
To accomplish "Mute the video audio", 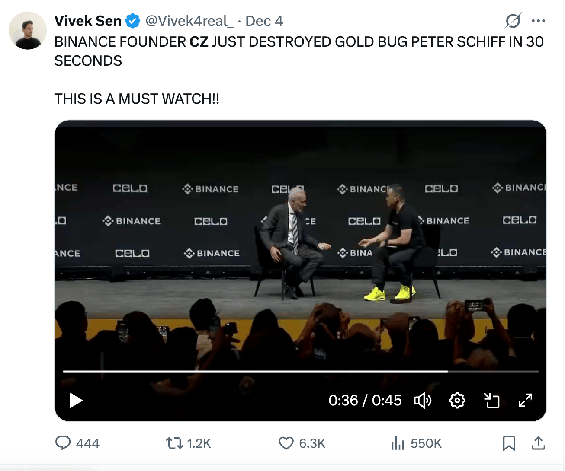I will tap(423, 401).
